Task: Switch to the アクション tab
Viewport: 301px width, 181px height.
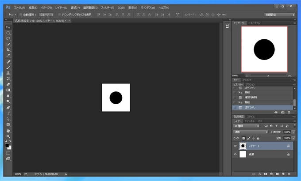Action: click(x=251, y=84)
